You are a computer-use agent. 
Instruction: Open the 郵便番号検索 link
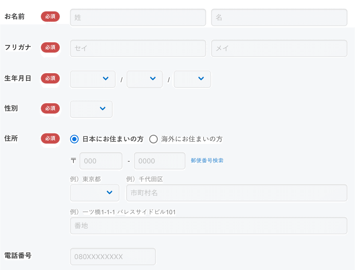pyautogui.click(x=207, y=161)
